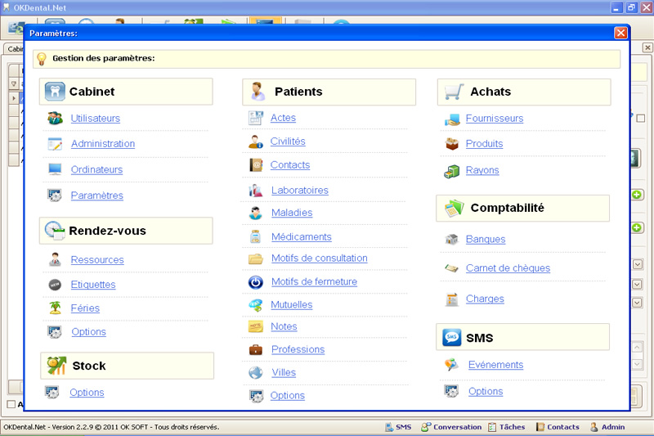Open the Médicaments link
Image resolution: width=654 pixels, height=436 pixels.
point(302,236)
